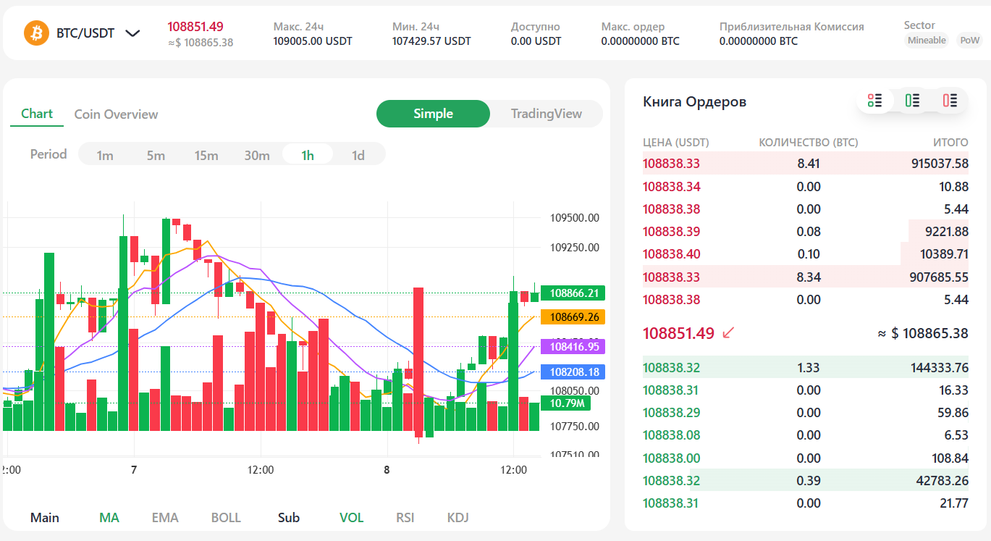Select the 5m period
This screenshot has height=541, width=991.
coord(156,155)
